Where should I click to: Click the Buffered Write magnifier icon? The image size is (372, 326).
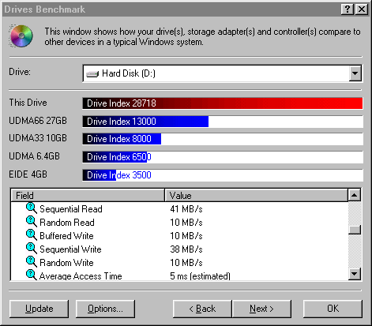[x=32, y=235]
